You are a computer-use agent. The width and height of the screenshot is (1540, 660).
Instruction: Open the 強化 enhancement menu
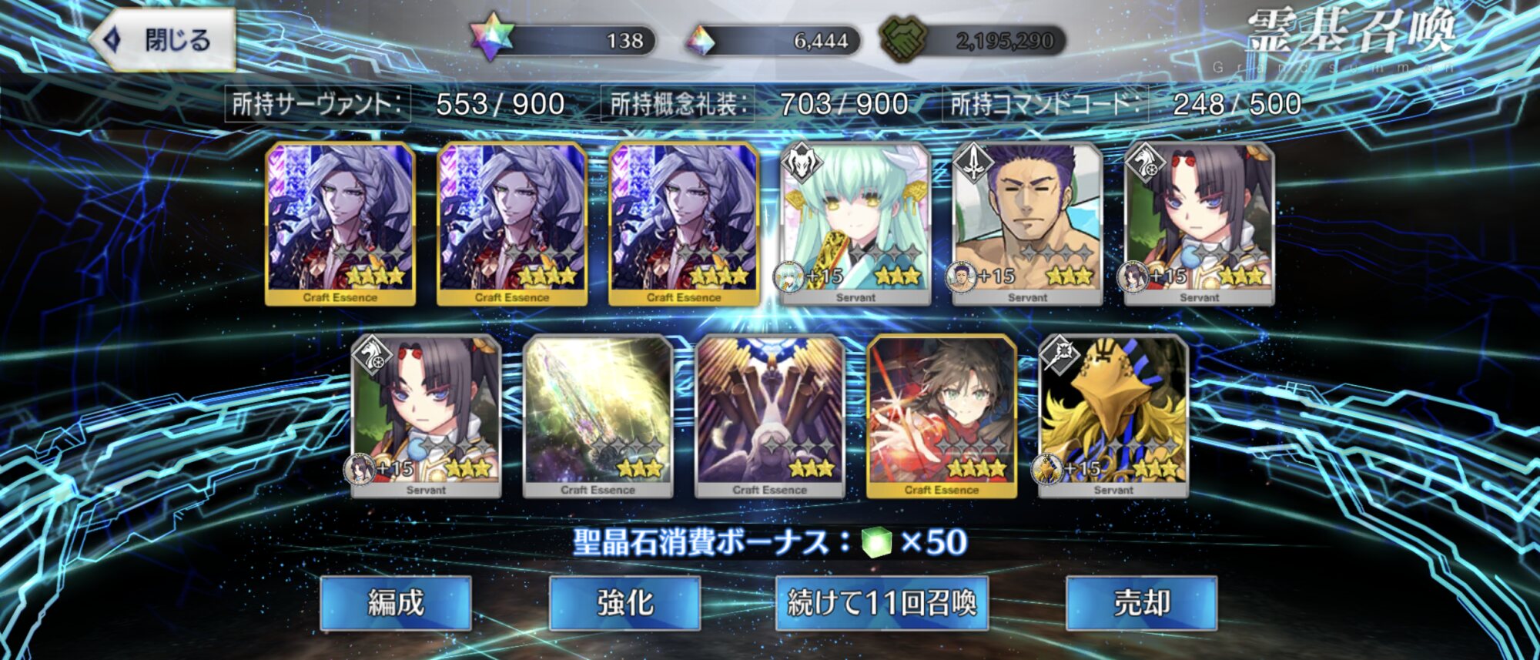(624, 603)
